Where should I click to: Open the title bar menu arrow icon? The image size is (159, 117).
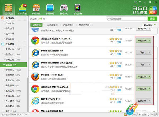point(140,2)
